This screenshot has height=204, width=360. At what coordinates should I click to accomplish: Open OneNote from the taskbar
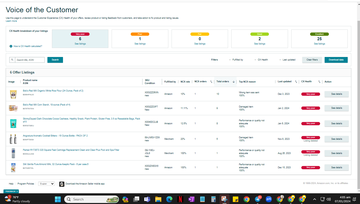point(191,199)
